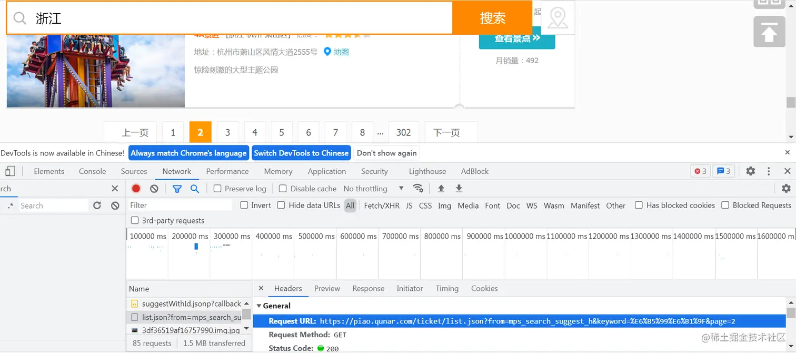Click the map pin icon beside search
Screen dimensions: 796x353
click(x=558, y=18)
